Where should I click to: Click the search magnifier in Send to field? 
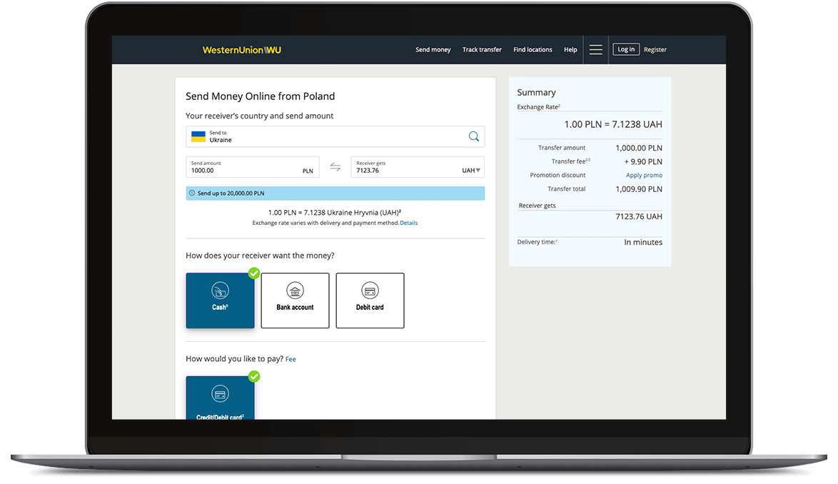473,136
